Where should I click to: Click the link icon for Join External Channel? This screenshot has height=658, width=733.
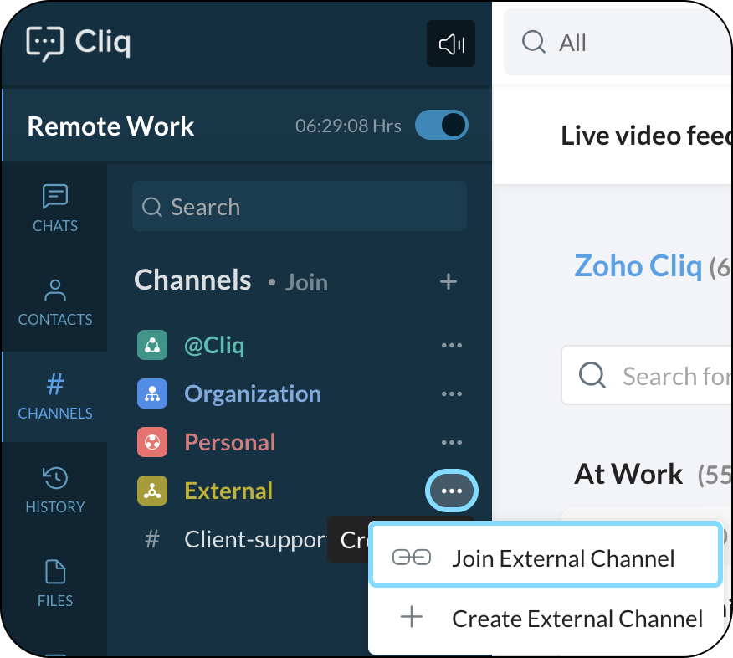(412, 558)
